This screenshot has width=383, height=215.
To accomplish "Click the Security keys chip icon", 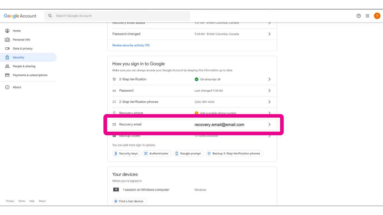I will (116, 154).
